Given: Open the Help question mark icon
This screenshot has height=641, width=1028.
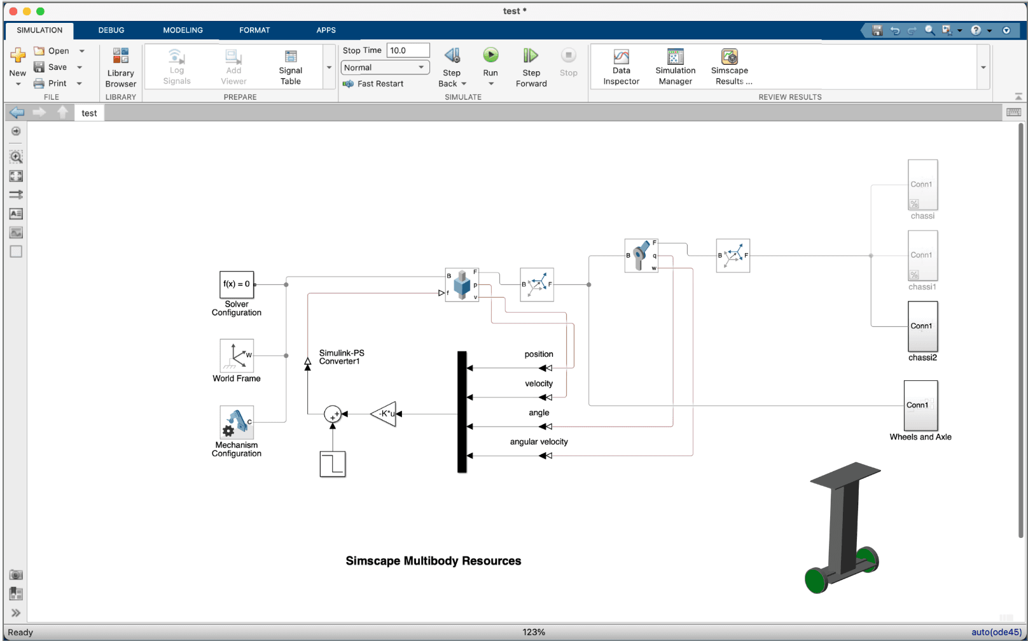Looking at the screenshot, I should point(976,30).
